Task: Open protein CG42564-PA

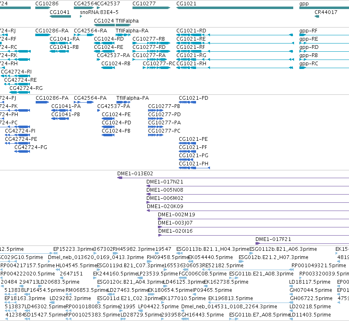Action: coord(90,98)
